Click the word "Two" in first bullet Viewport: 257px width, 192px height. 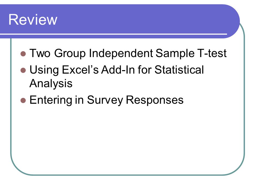coord(40,53)
